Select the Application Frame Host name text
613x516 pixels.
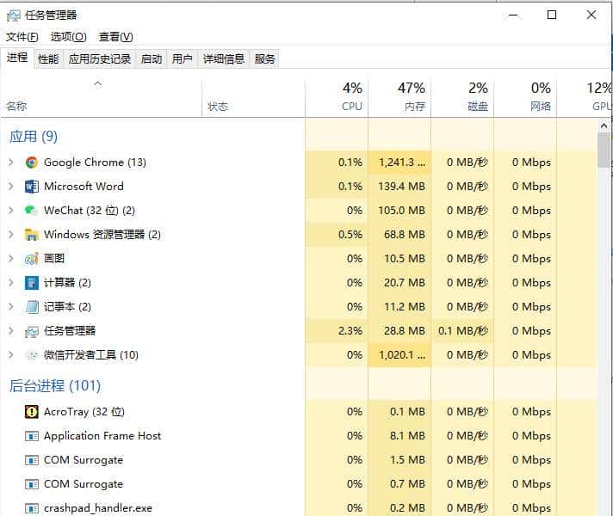[x=102, y=436]
